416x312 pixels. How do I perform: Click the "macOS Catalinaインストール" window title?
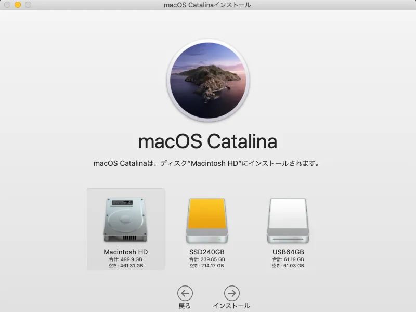pos(207,5)
